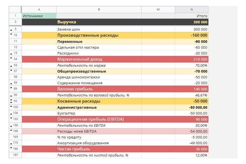Expand hidden rows arrow at row 13
246x164 pixels.
[x=11, y=54]
